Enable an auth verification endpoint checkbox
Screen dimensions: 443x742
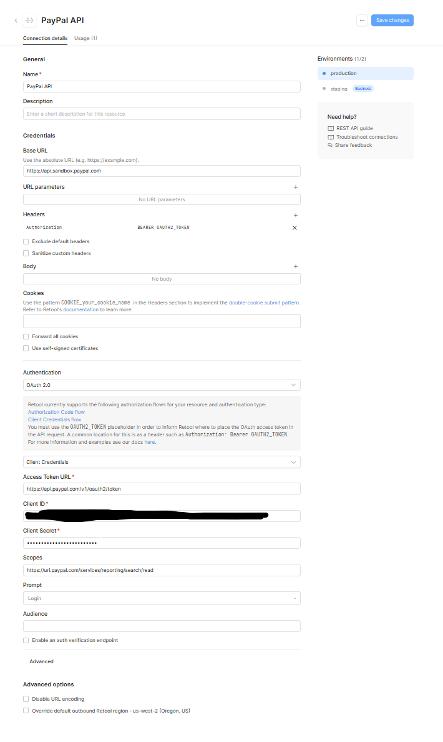[x=26, y=641]
